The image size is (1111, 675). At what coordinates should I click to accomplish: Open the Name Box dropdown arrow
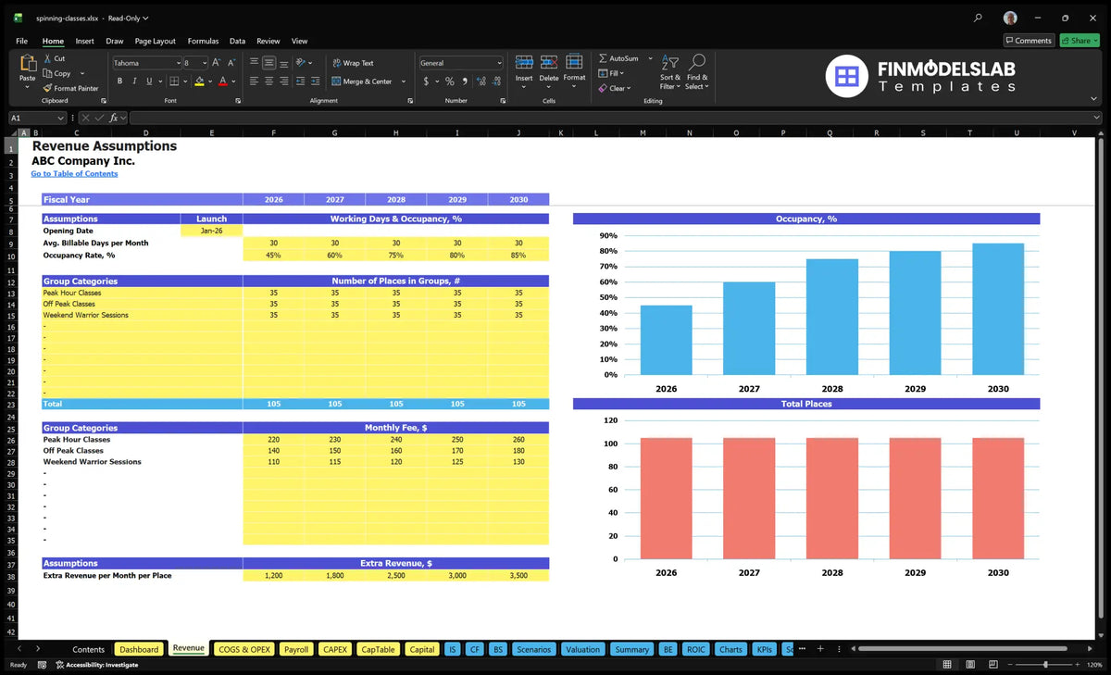click(x=61, y=119)
